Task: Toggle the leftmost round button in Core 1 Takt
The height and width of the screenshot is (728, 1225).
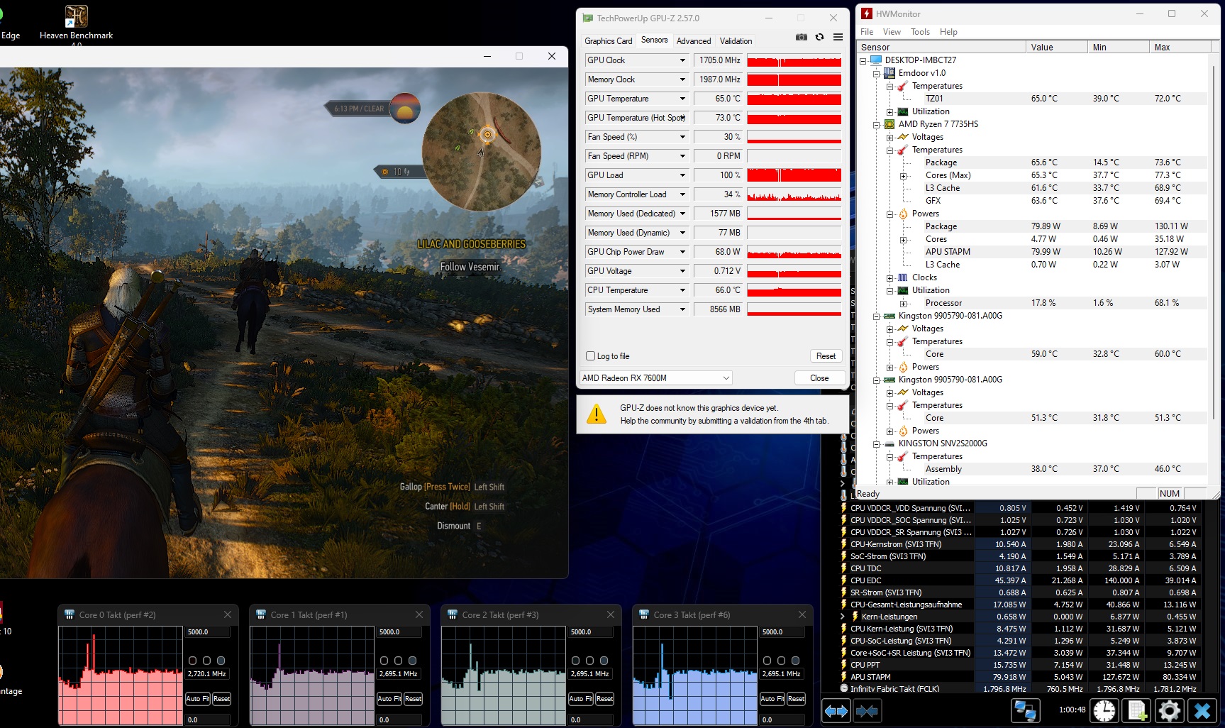Action: (384, 661)
